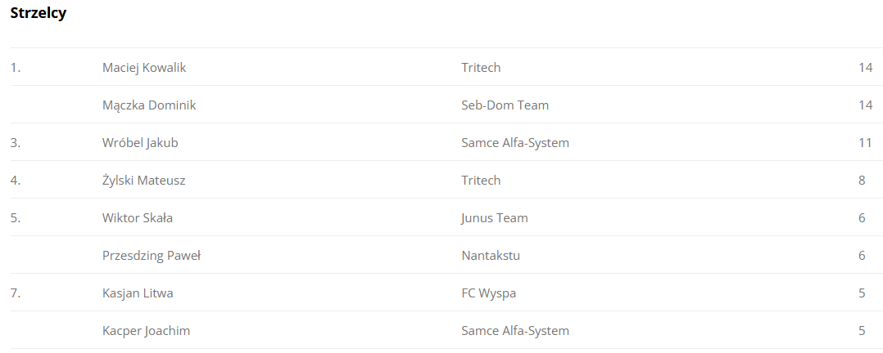
Task: Open the FC Wyspa team entry
Action: [489, 293]
